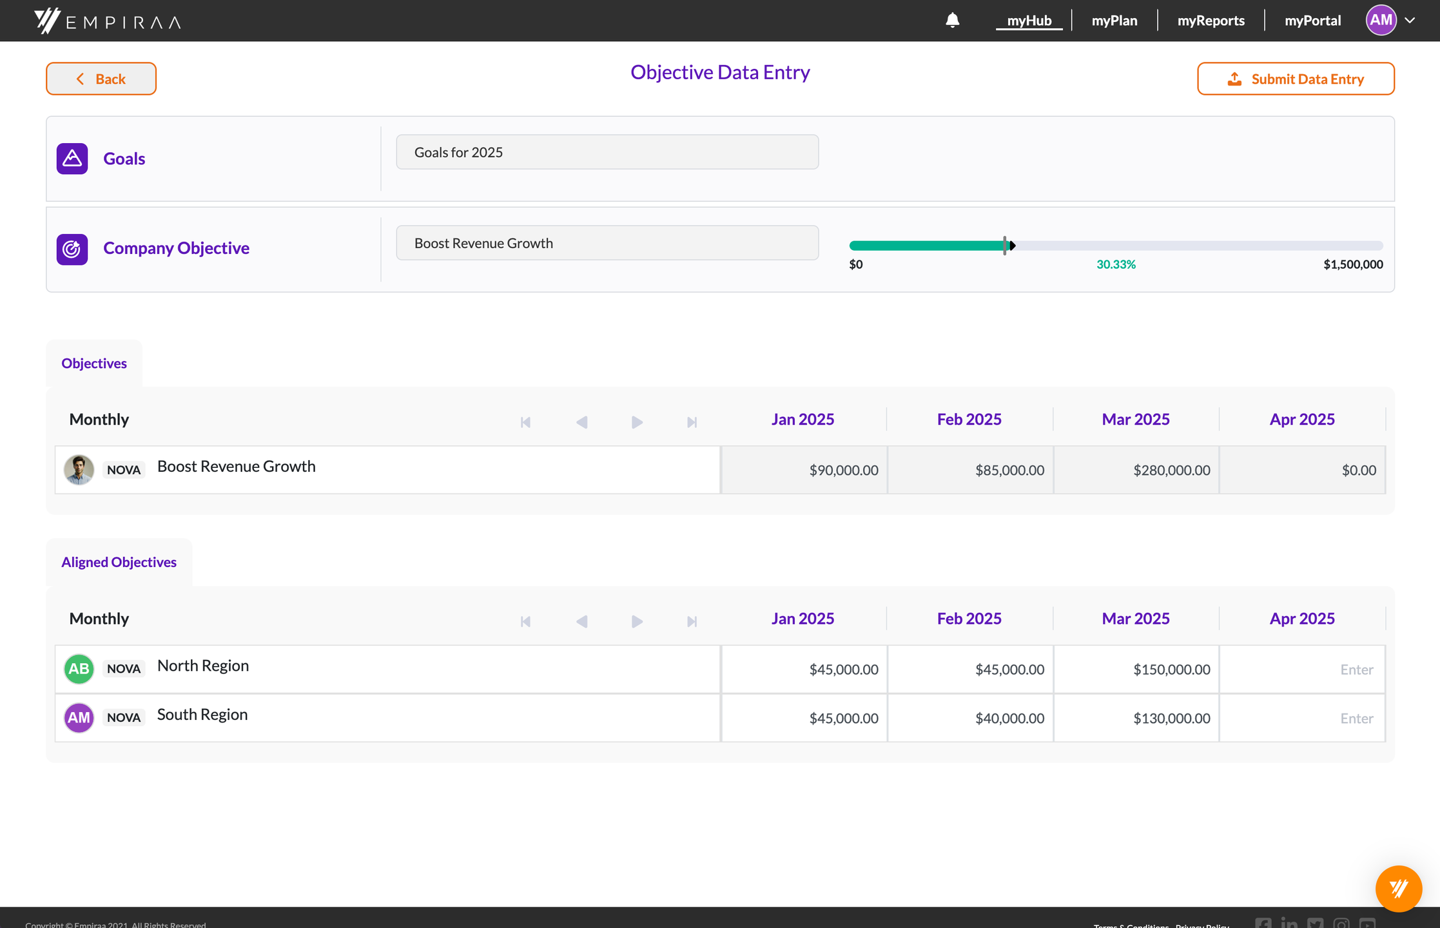Jump to first month in Objectives table
Screen dimensions: 1440x928
(x=525, y=422)
